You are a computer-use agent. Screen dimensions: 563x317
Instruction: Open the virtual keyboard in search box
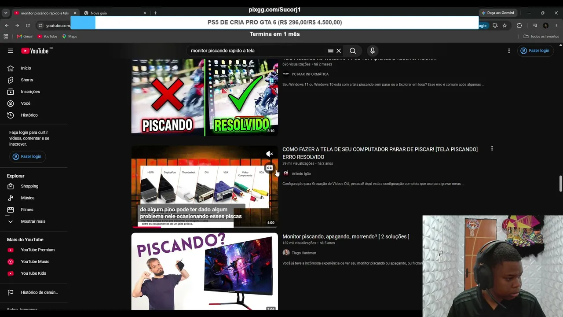[x=331, y=51]
